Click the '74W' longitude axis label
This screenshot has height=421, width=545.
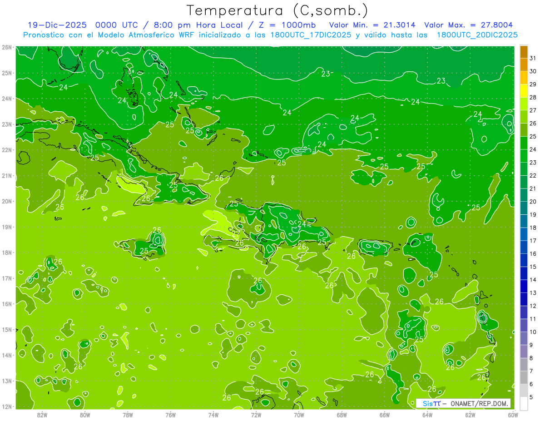tap(213, 415)
